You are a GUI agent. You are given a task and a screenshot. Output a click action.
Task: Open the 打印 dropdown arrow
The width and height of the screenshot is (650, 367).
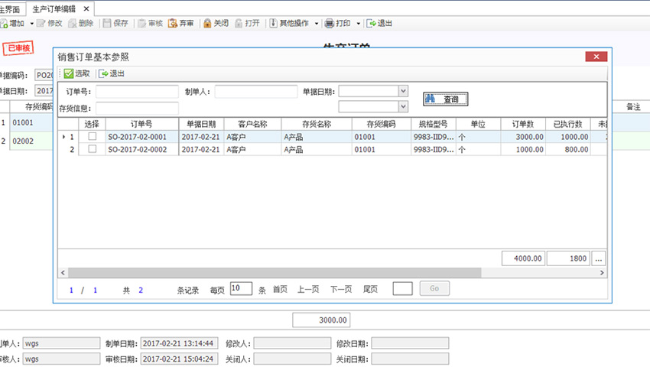tap(358, 24)
